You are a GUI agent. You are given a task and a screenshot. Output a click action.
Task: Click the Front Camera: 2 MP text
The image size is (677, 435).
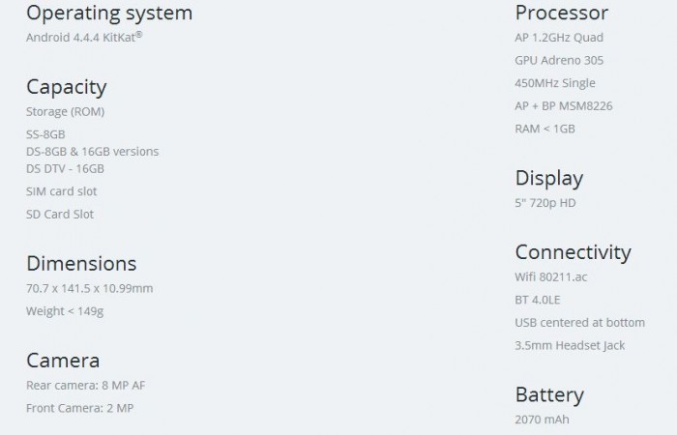click(x=79, y=408)
